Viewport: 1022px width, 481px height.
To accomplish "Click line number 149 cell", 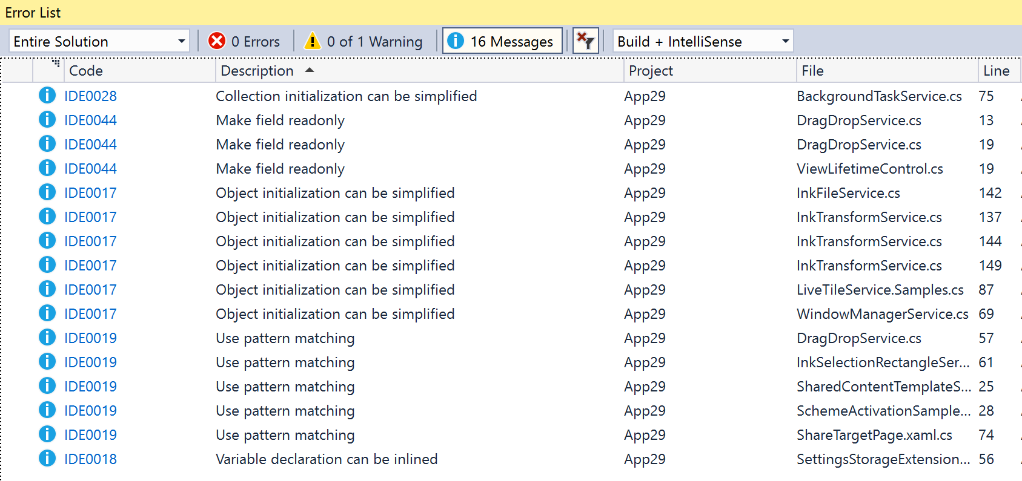I will pos(990,266).
